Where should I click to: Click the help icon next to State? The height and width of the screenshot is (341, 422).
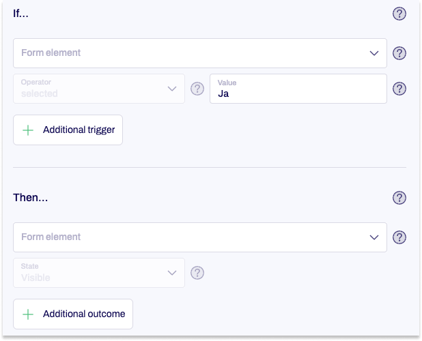197,273
